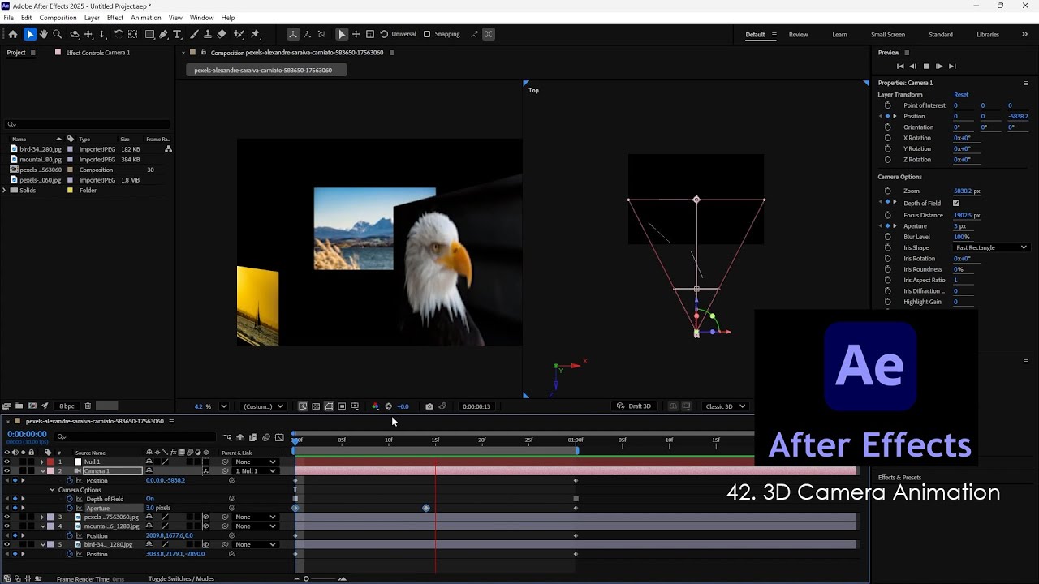This screenshot has width=1039, height=584.
Task: Pick the Brush tool
Action: 194,34
